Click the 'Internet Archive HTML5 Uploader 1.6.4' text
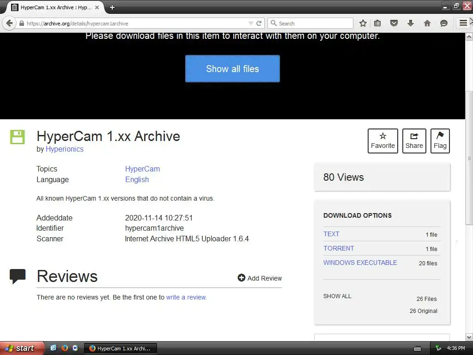 [187, 239]
